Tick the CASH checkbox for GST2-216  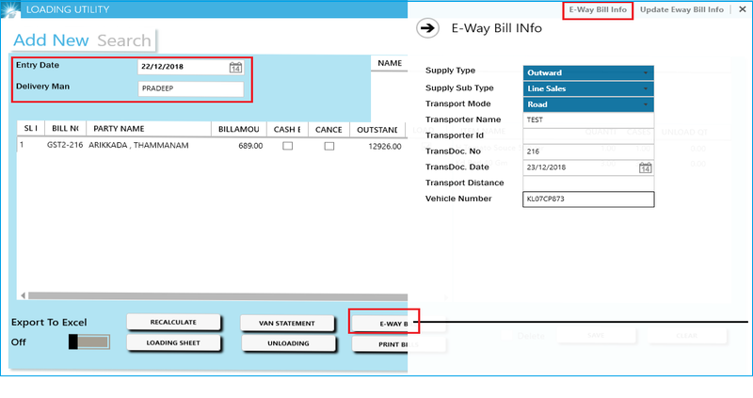288,146
